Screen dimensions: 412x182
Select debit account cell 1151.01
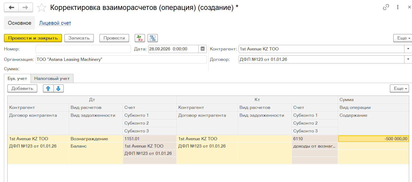pos(150,139)
